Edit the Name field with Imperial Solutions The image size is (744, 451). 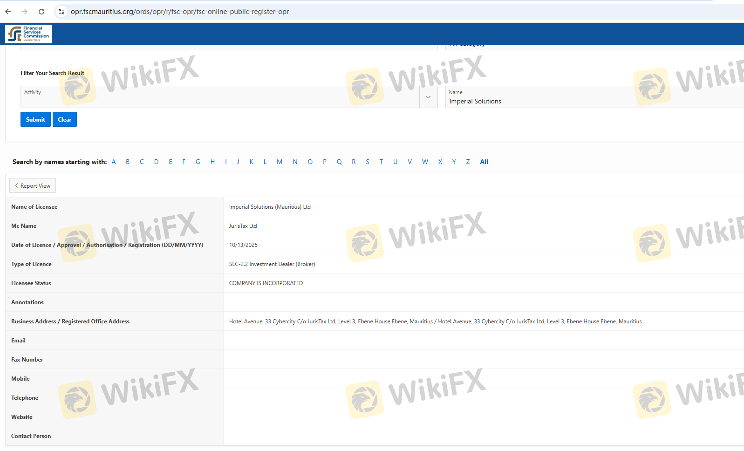click(592, 101)
